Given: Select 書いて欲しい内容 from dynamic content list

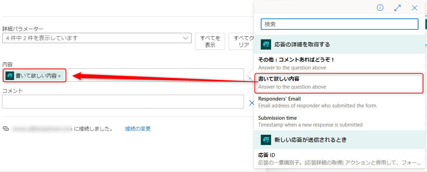Looking at the screenshot, I should point(339,83).
